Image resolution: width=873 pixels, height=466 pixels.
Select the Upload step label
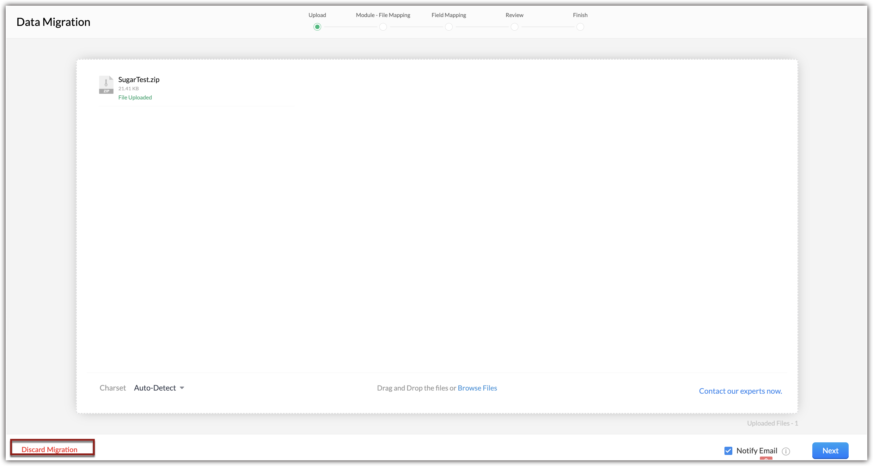pos(317,15)
